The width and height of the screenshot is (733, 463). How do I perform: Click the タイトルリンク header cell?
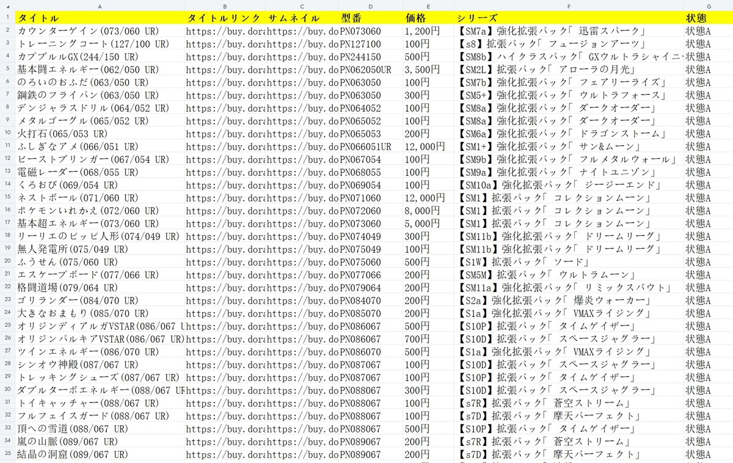click(x=225, y=17)
